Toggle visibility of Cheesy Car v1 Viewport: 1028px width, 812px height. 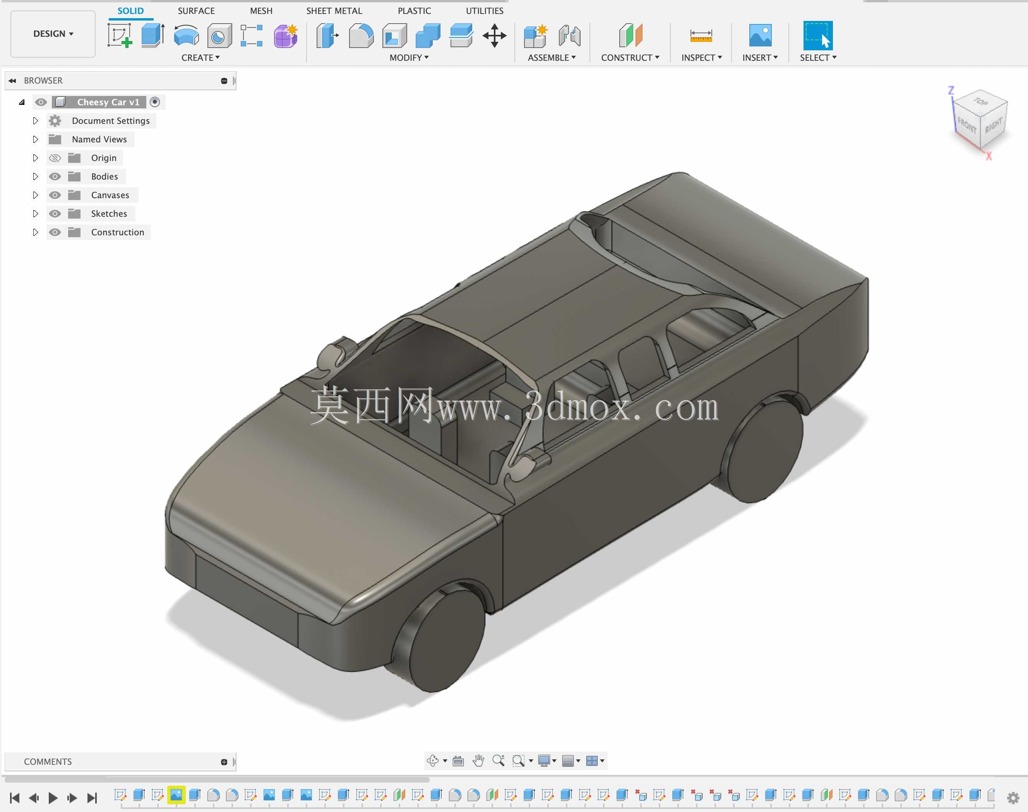[41, 102]
